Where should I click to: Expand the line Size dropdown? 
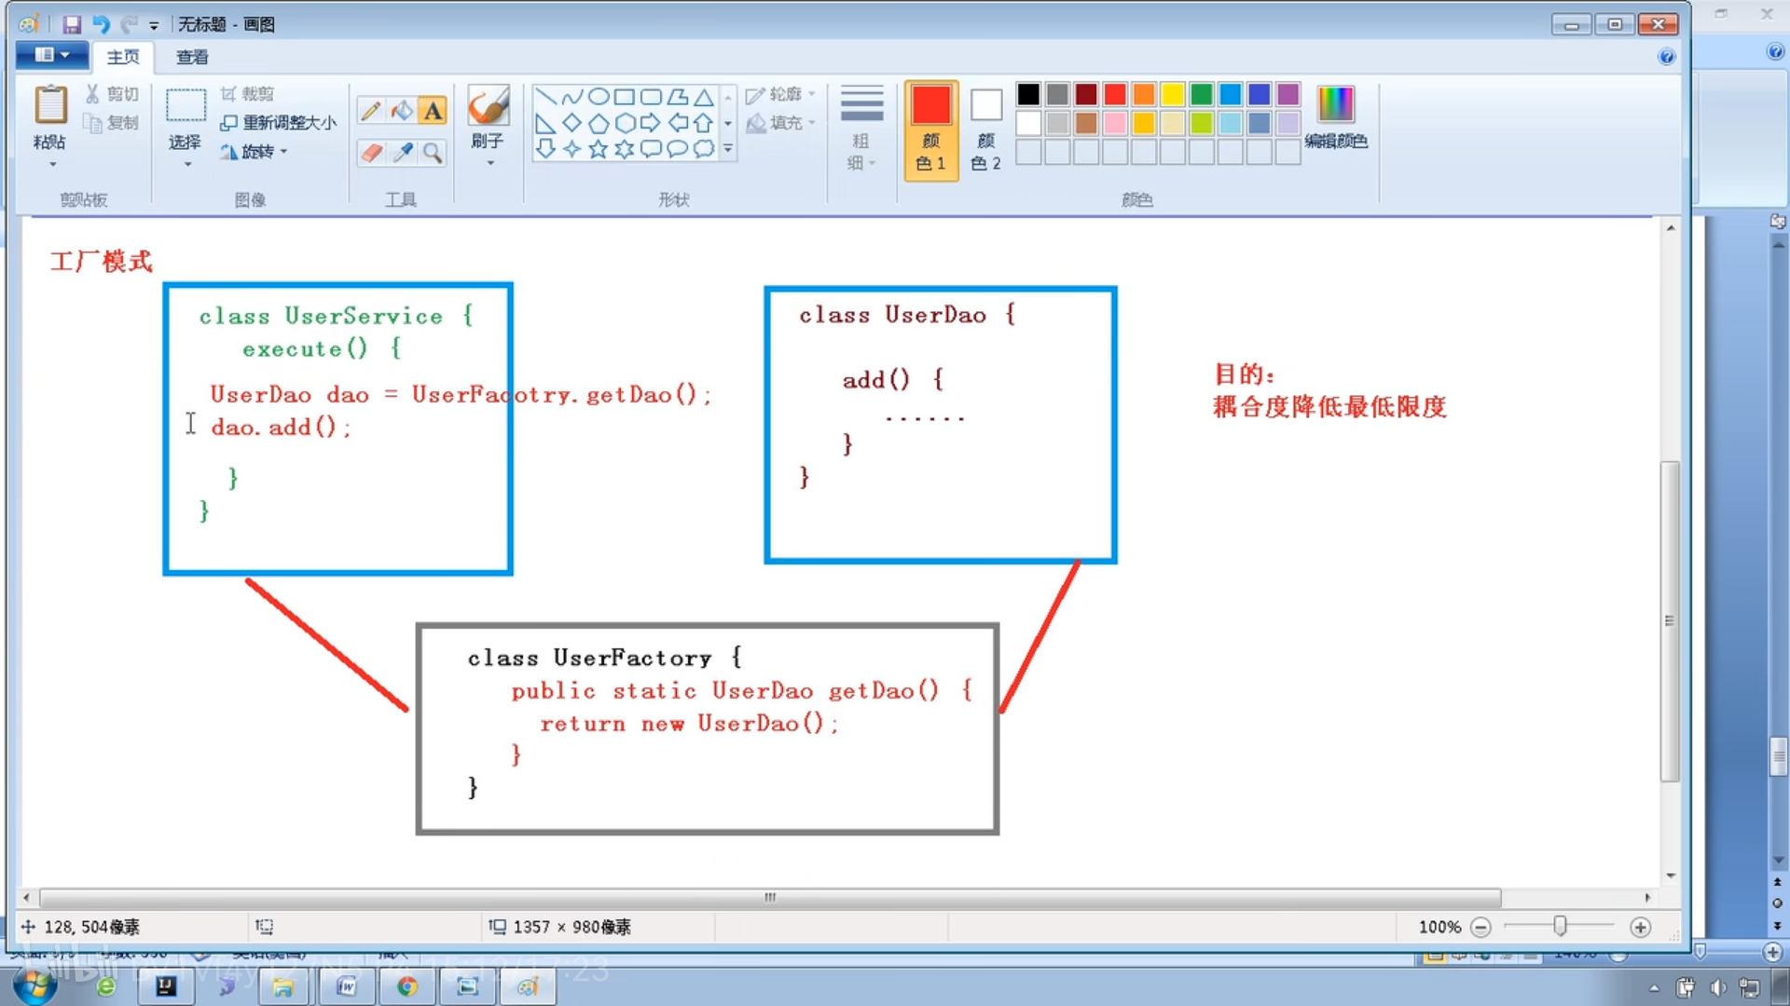[x=861, y=129]
